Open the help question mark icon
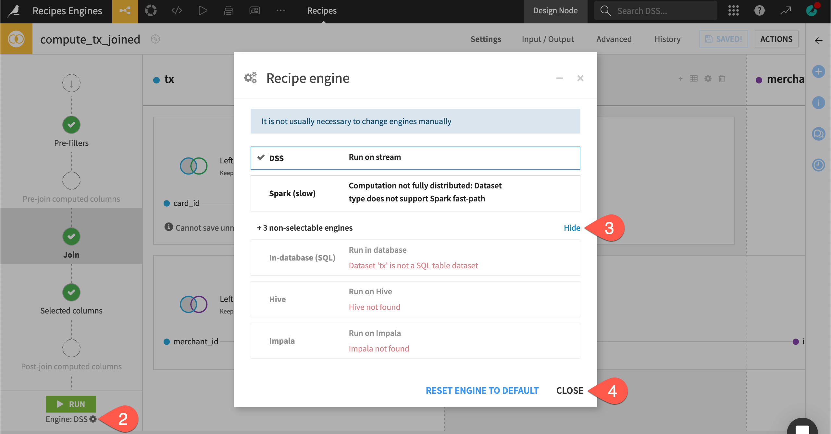831x434 pixels. [x=759, y=10]
